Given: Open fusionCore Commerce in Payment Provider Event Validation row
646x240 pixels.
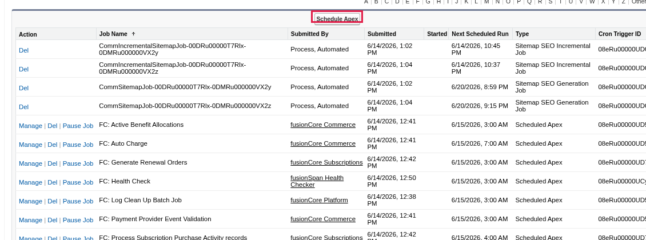Looking at the screenshot, I should click(x=323, y=219).
